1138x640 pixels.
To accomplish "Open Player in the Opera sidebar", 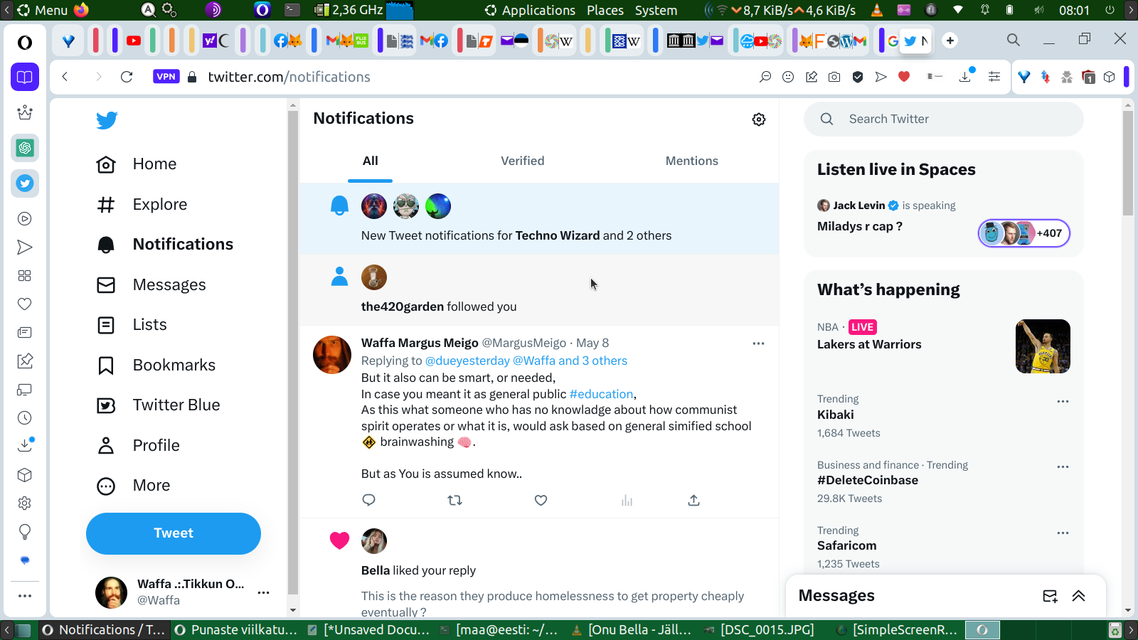I will [25, 219].
